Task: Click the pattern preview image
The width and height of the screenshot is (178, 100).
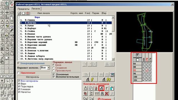Action: (x=145, y=32)
